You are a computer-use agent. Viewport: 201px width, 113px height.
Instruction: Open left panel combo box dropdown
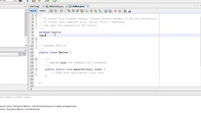[20, 54]
